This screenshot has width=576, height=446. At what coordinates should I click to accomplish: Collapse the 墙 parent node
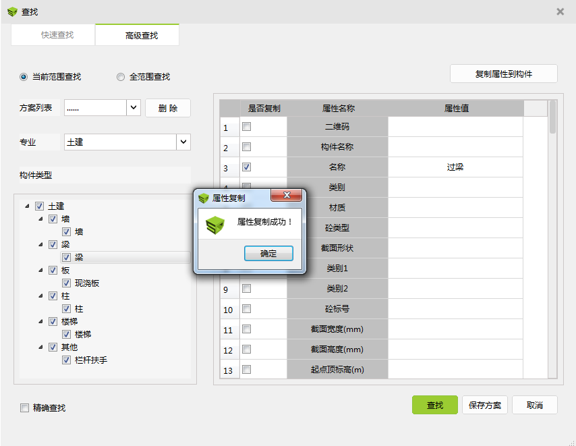[x=40, y=219]
